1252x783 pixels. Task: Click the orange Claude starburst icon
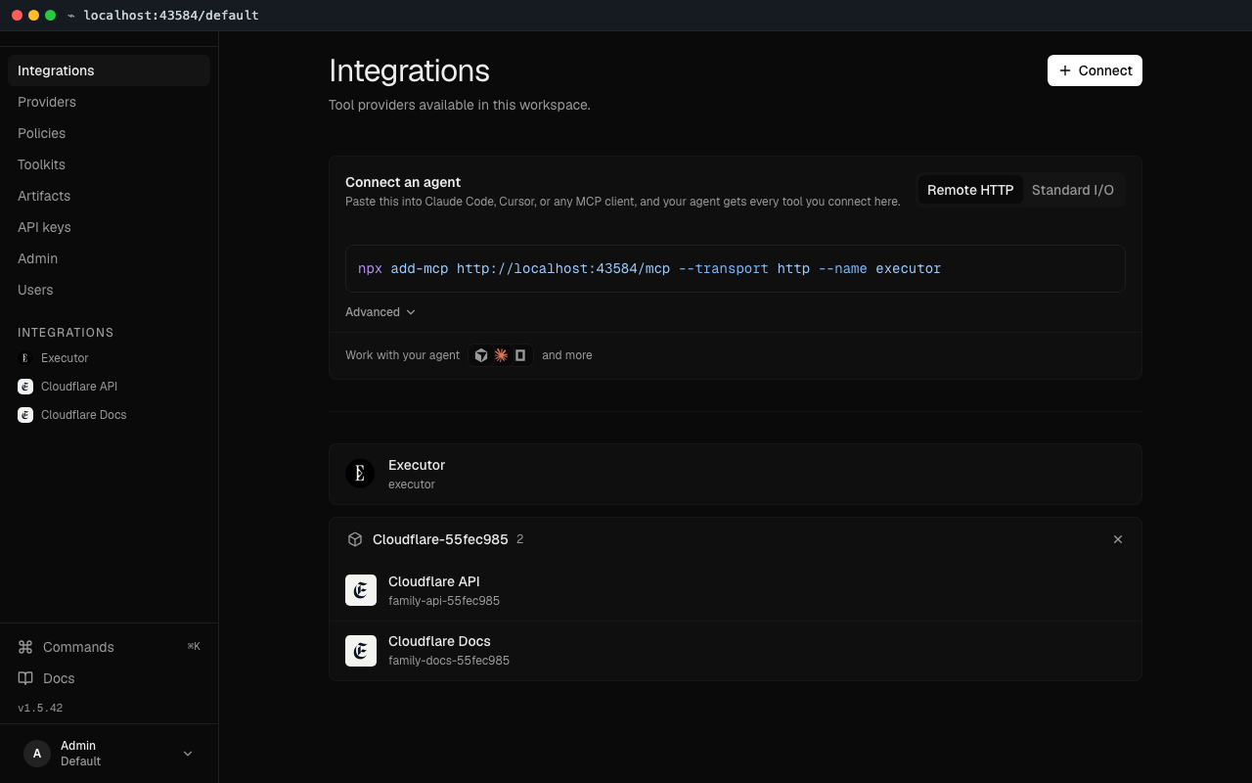[501, 355]
